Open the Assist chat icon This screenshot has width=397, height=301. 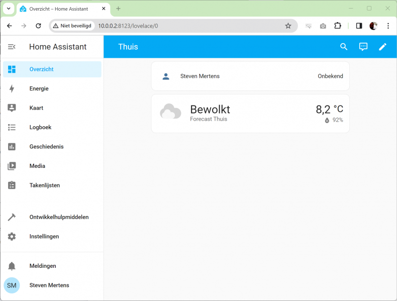click(363, 47)
